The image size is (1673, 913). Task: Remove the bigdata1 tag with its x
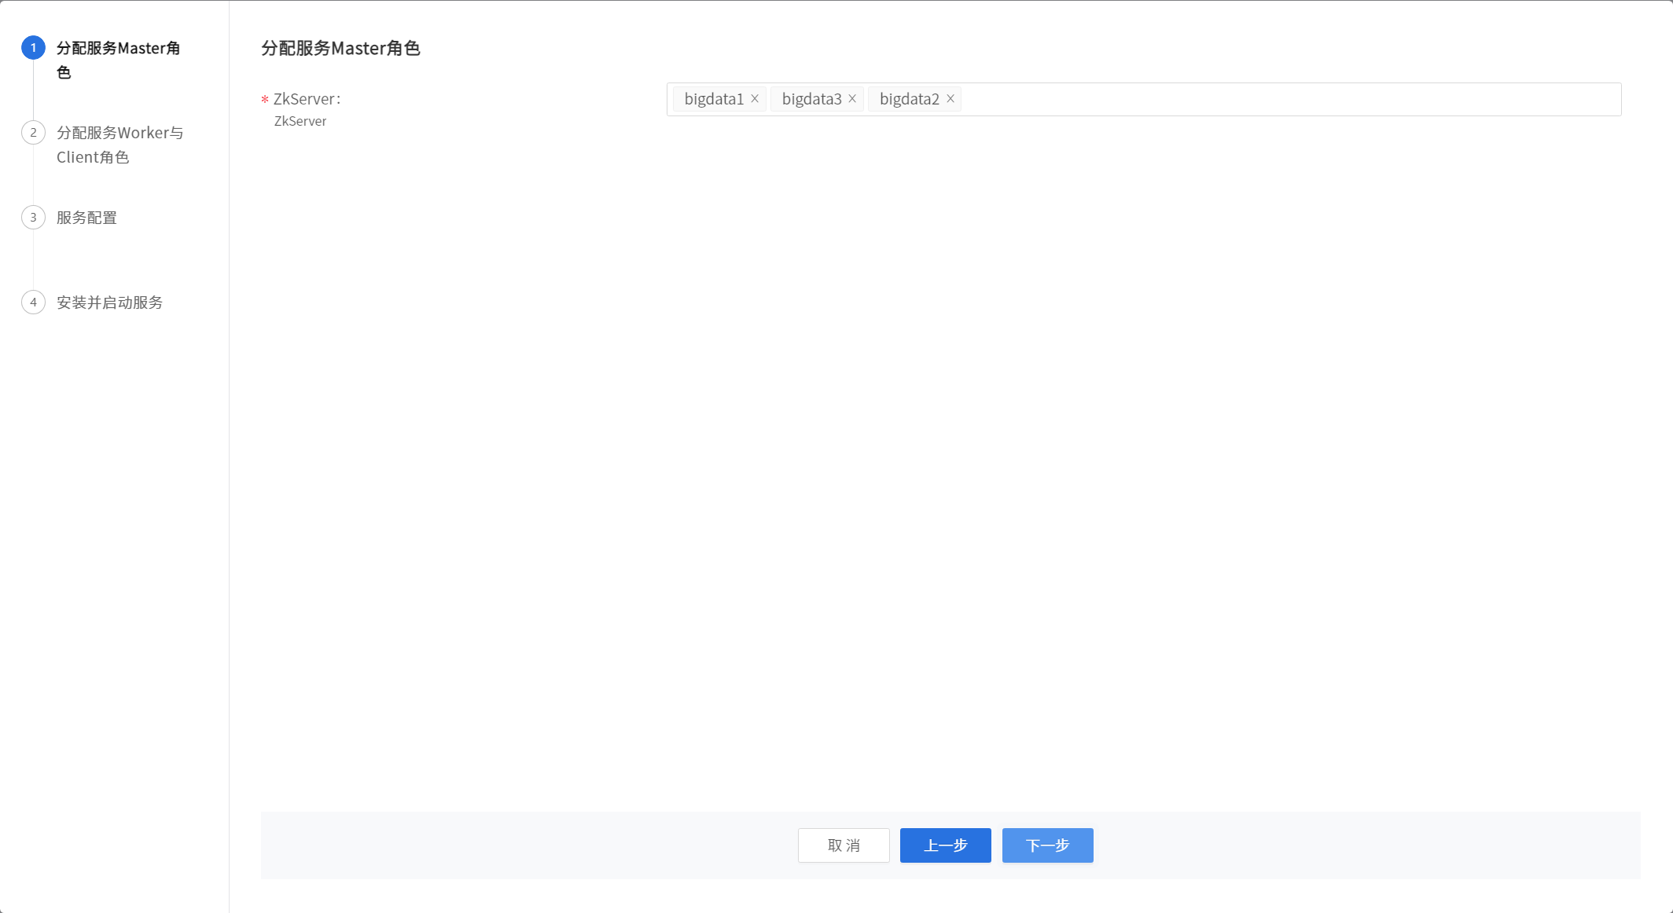pos(755,99)
